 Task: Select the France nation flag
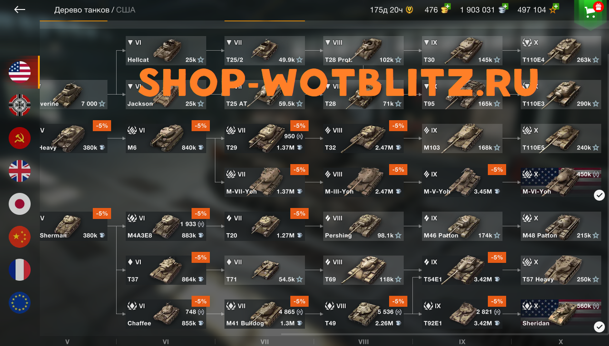[20, 270]
